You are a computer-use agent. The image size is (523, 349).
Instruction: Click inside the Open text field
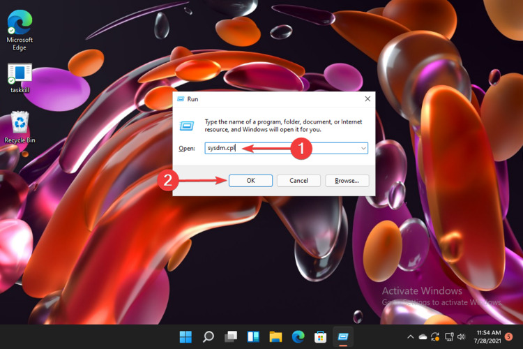[279, 149]
